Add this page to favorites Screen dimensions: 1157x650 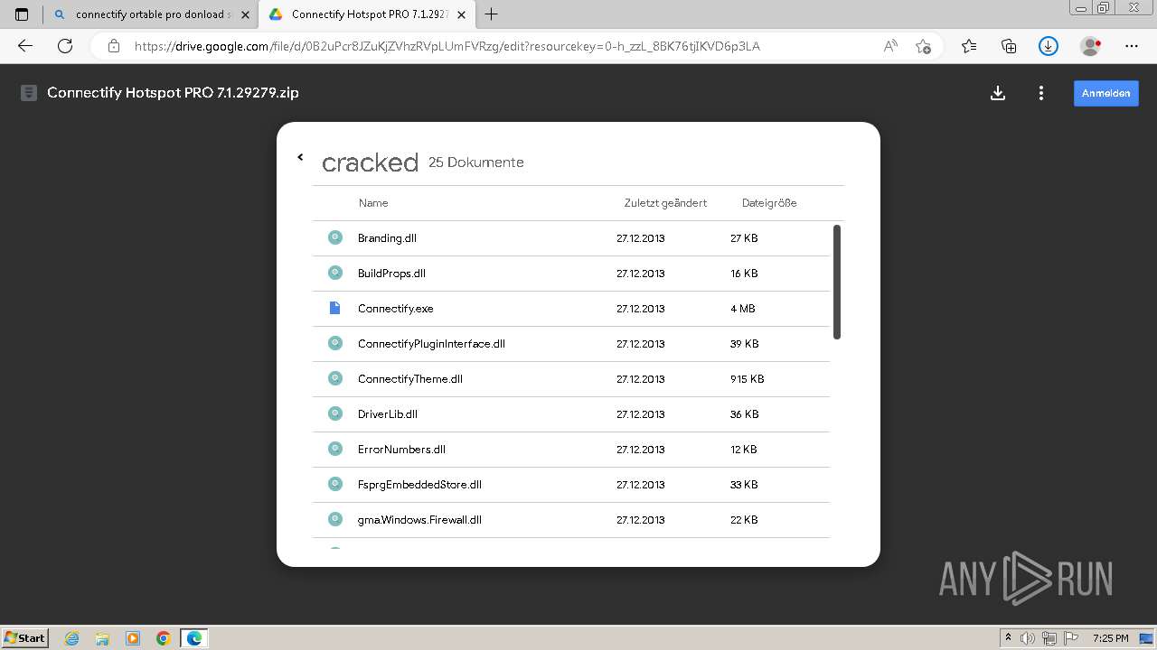click(x=923, y=46)
